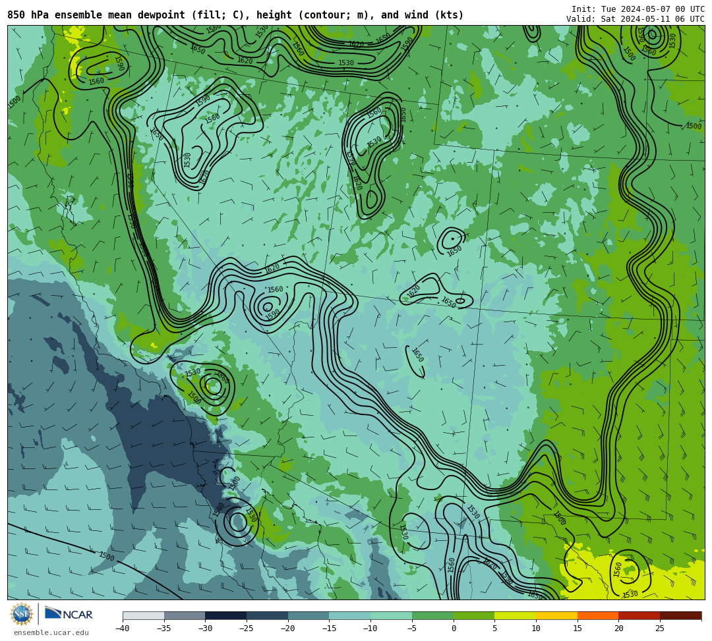
Task: Click the -20 to -15 colorbar swatch
Action: tap(309, 615)
